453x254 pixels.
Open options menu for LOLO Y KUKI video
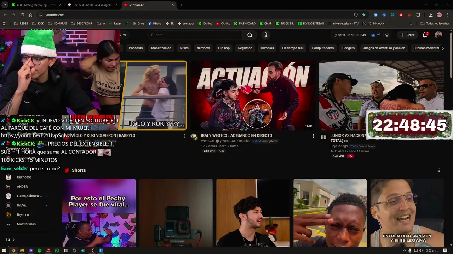[185, 136]
